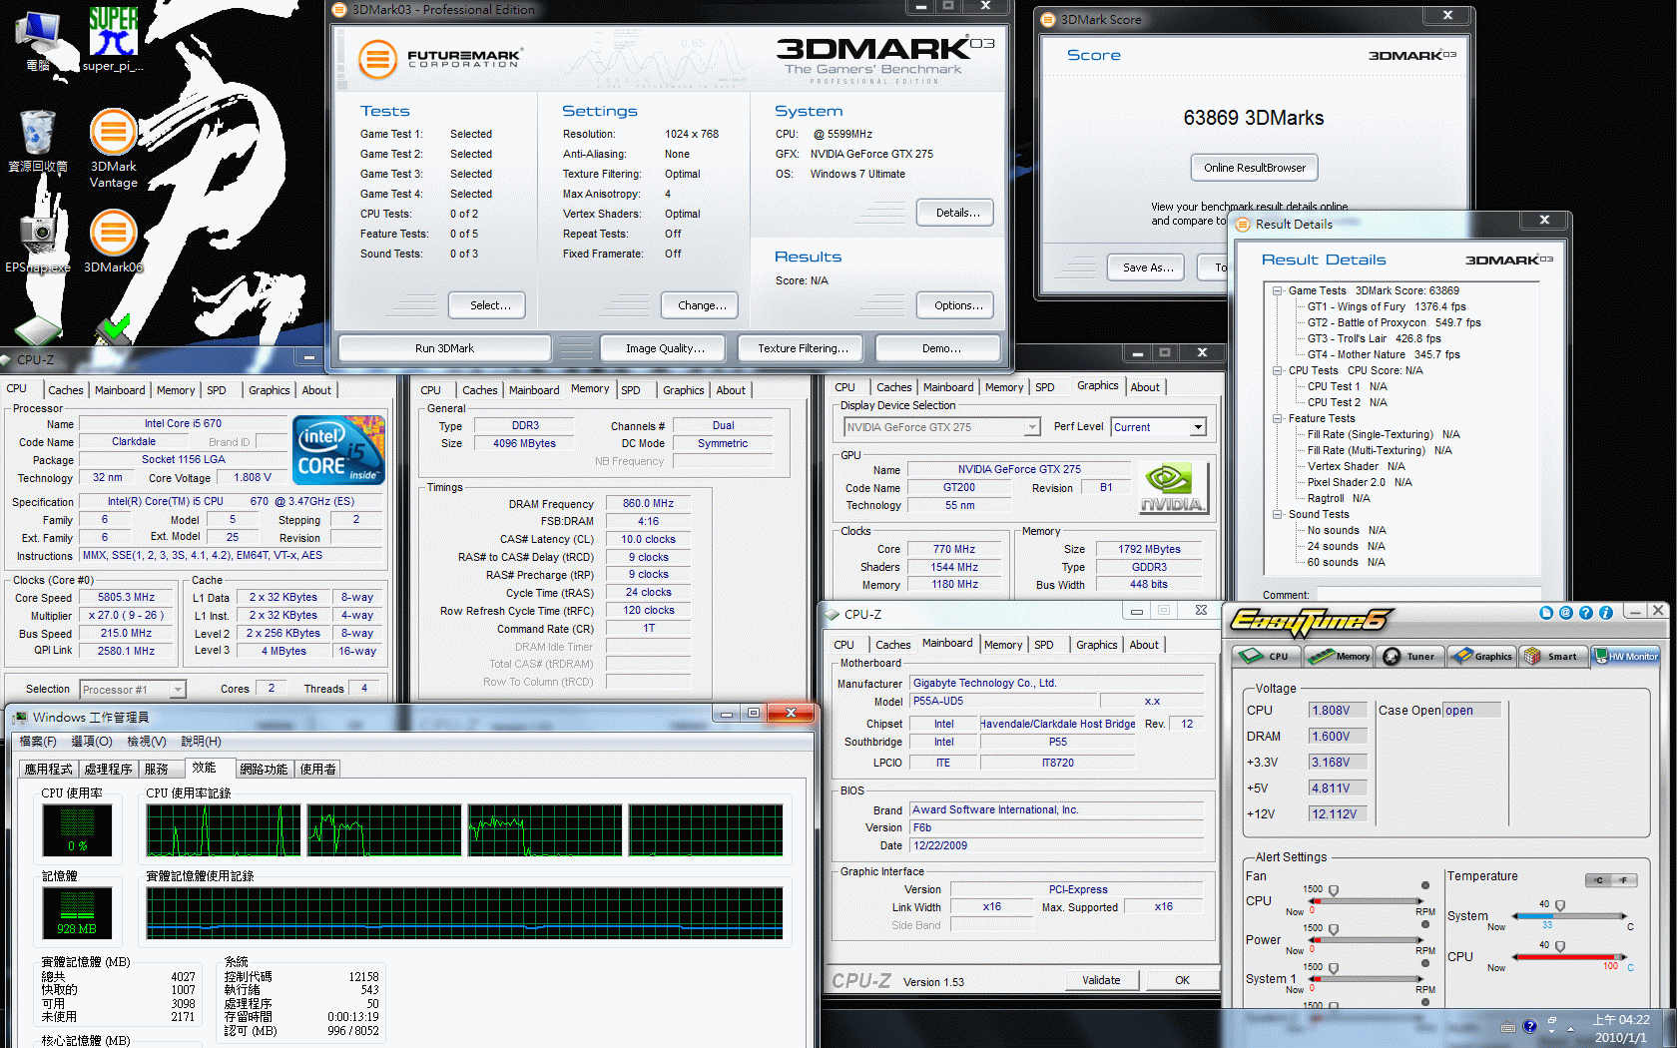Collapse the Sound Tests tree node
Image resolution: width=1677 pixels, height=1048 pixels.
click(1277, 514)
